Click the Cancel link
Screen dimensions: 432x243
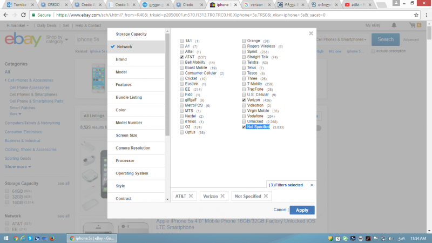pos(280,210)
